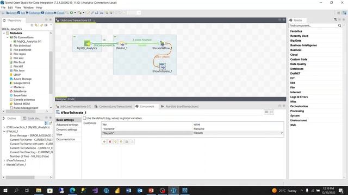Open the Help menu
The height and width of the screenshot is (195, 348).
pos(39,8)
